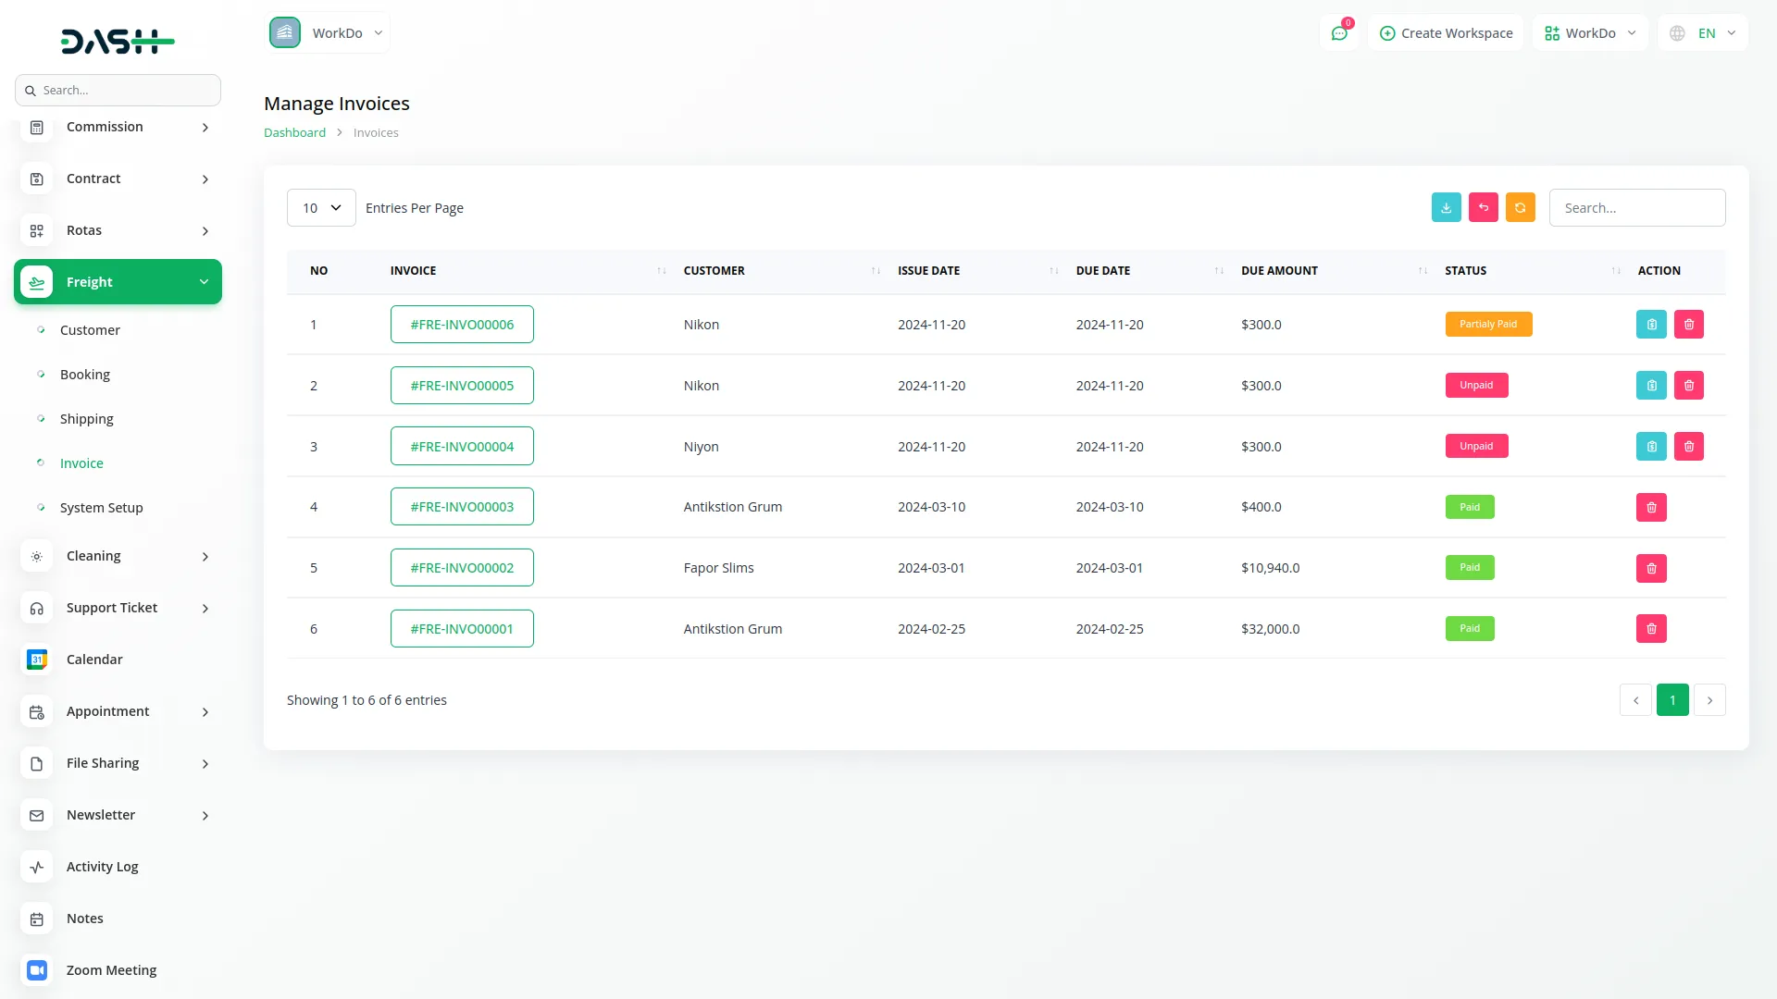1777x999 pixels.
Task: Open the messages chat icon in the header
Action: [1339, 32]
